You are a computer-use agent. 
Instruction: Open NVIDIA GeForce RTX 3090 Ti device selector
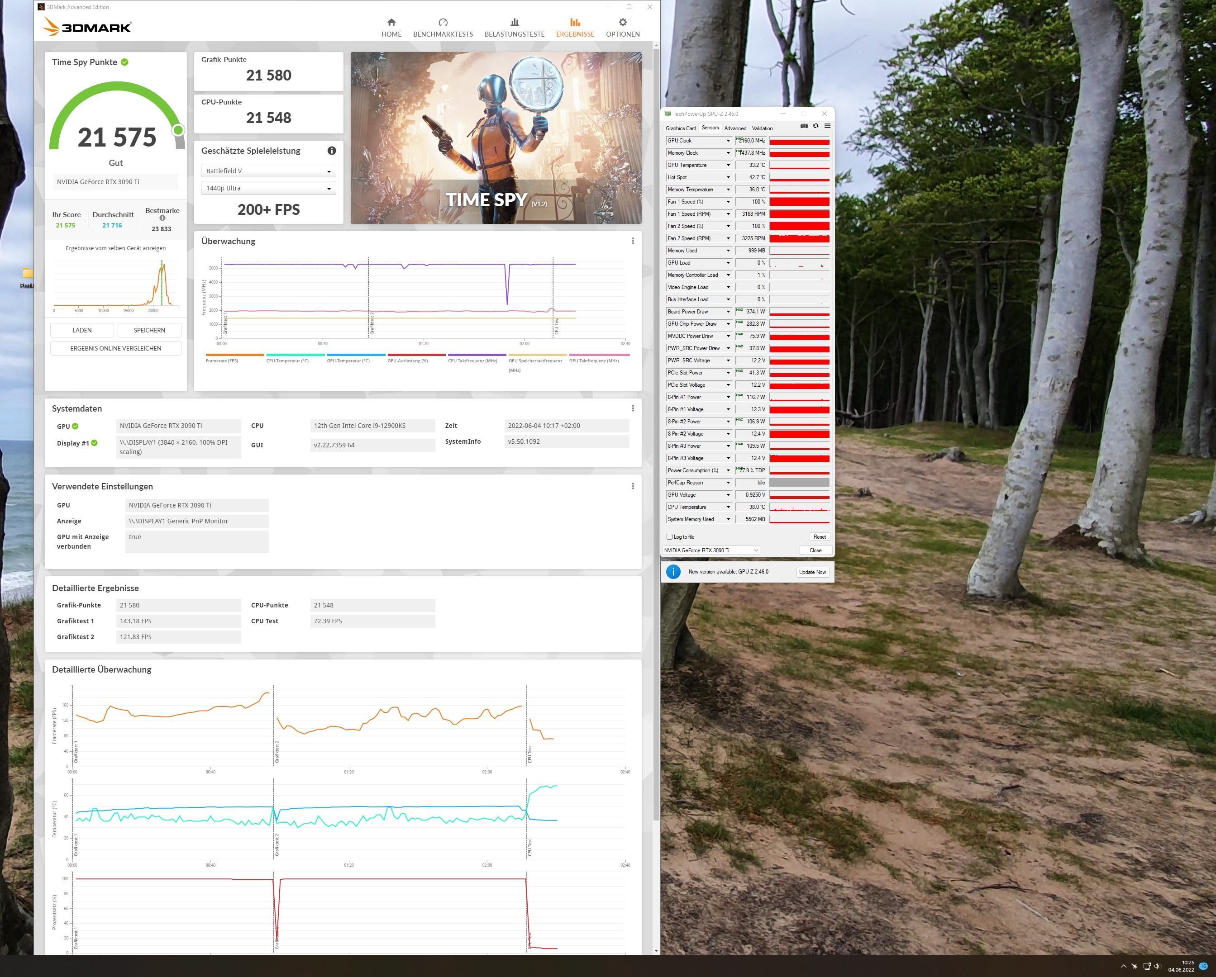(711, 550)
